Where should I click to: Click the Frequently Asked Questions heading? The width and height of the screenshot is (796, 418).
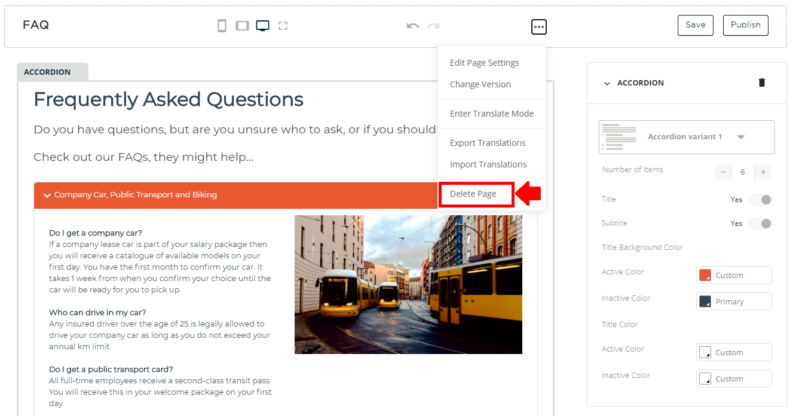[x=169, y=99]
